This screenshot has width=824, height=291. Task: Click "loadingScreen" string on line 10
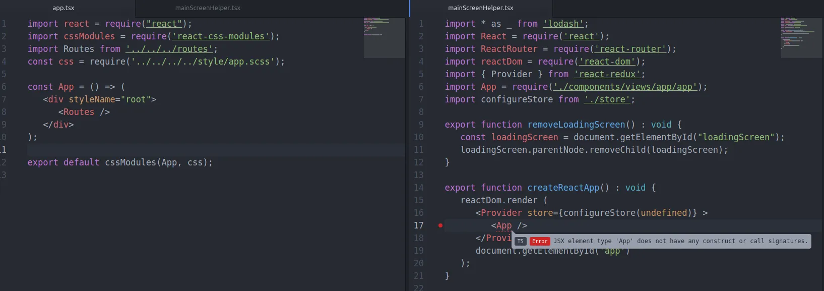tap(736, 137)
